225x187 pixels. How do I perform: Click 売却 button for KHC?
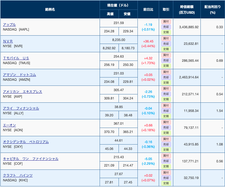pyautogui.click(x=166, y=178)
